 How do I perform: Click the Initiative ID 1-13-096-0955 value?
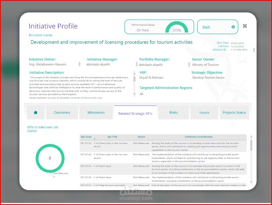click(x=239, y=50)
